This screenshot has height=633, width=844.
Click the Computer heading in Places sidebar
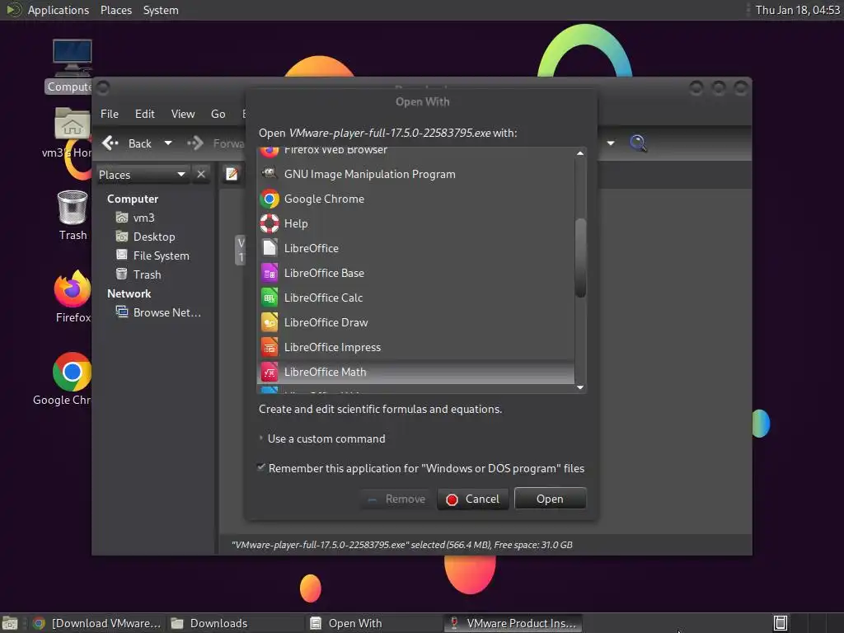pos(133,199)
